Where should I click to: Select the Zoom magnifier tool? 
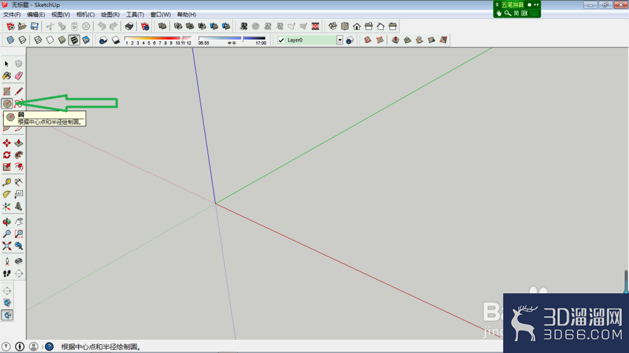[x=7, y=234]
